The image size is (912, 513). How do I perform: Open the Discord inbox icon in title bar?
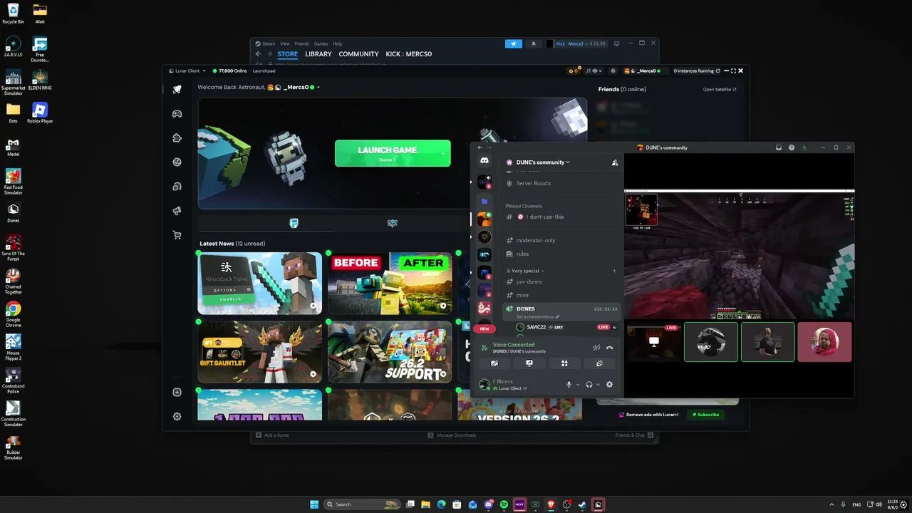779,147
